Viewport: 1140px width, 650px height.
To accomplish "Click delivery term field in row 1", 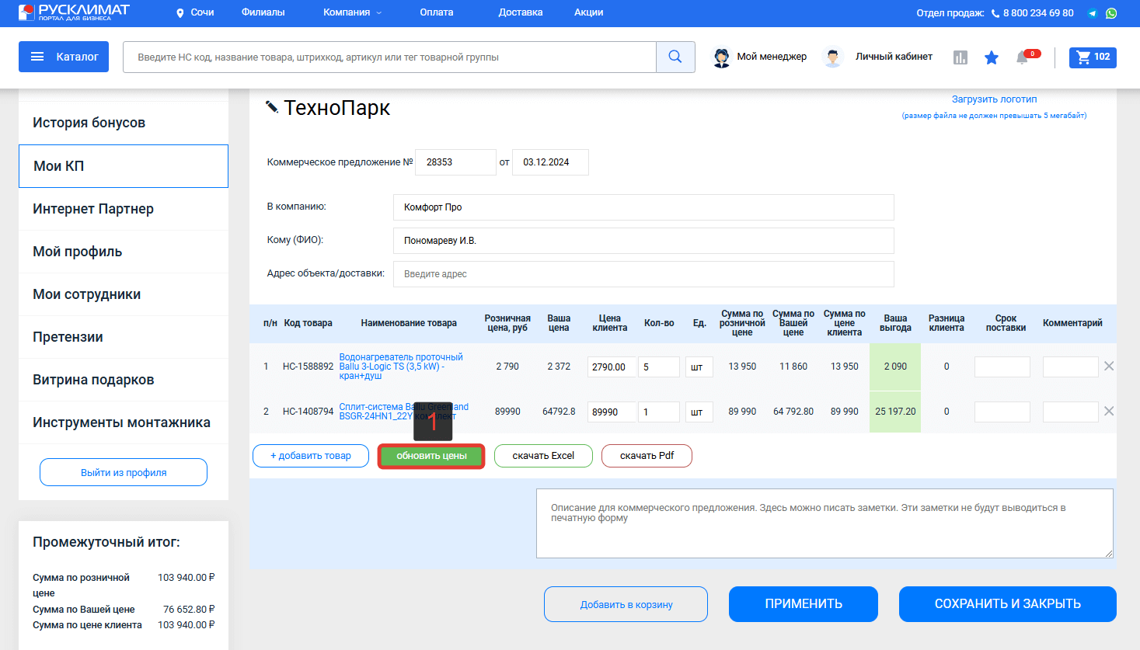I will coord(1002,367).
